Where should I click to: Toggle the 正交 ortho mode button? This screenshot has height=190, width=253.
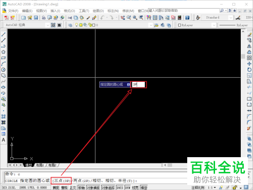point(73,187)
